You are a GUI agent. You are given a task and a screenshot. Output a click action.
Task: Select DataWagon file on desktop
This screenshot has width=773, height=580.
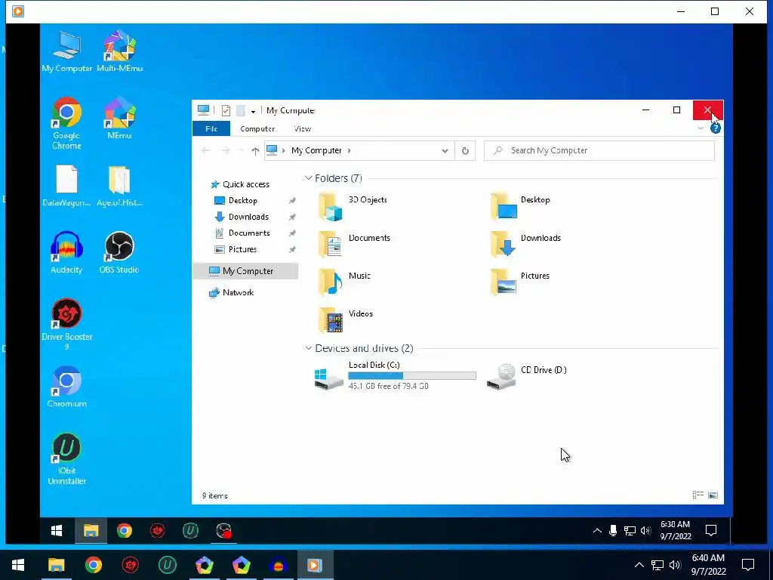click(x=66, y=186)
